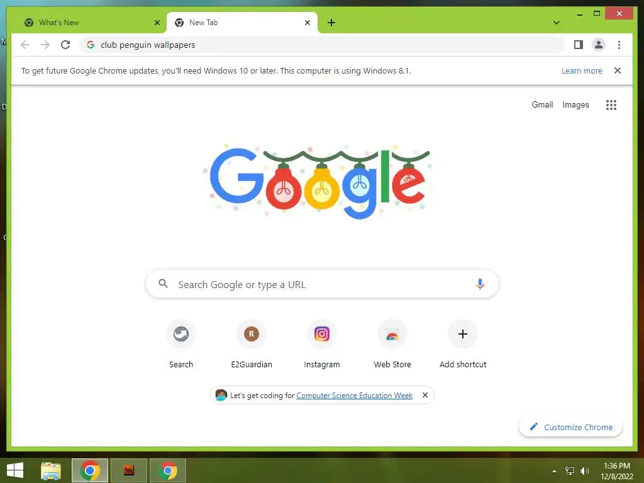Open the Instagram shortcut tile
Screen dimensions: 644x483
click(321, 344)
